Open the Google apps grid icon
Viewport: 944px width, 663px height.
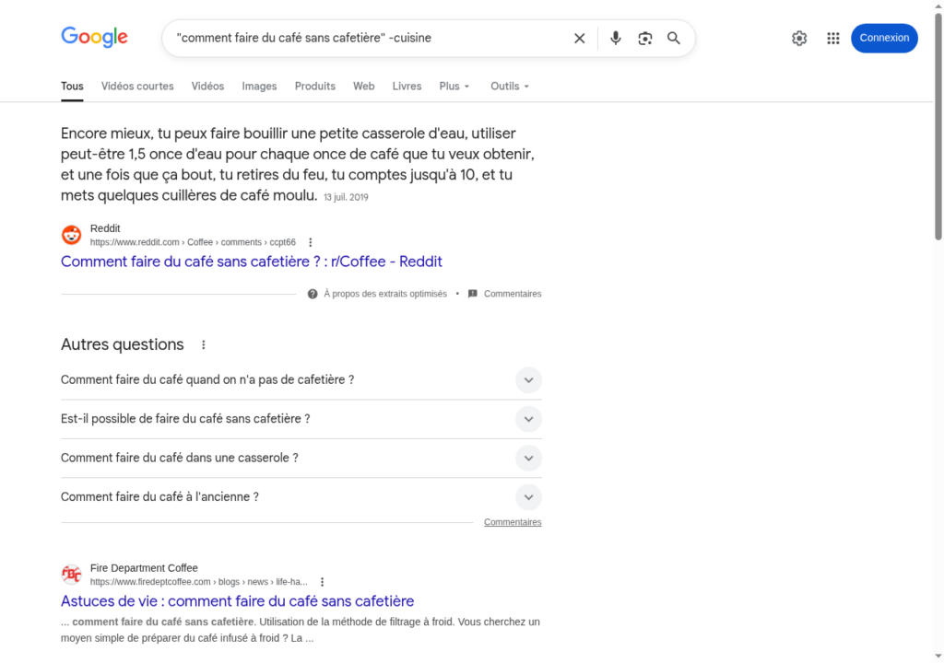[833, 38]
